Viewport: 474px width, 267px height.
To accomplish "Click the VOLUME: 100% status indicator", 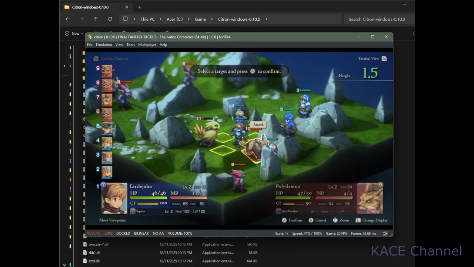I will pyautogui.click(x=180, y=234).
